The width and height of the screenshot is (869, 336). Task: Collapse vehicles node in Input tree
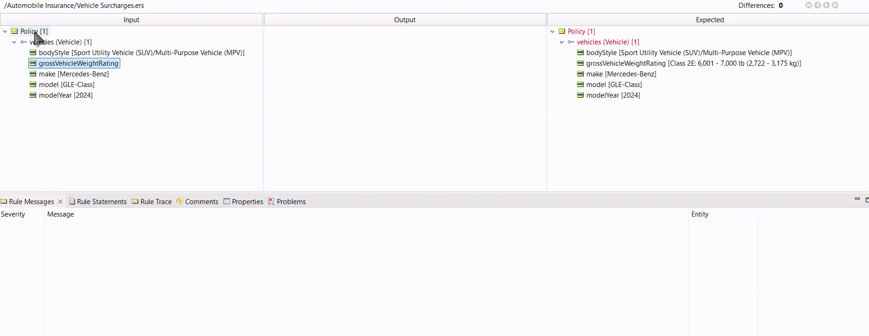(14, 42)
